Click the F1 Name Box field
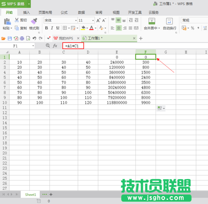The image size is (208, 204). 16,46
